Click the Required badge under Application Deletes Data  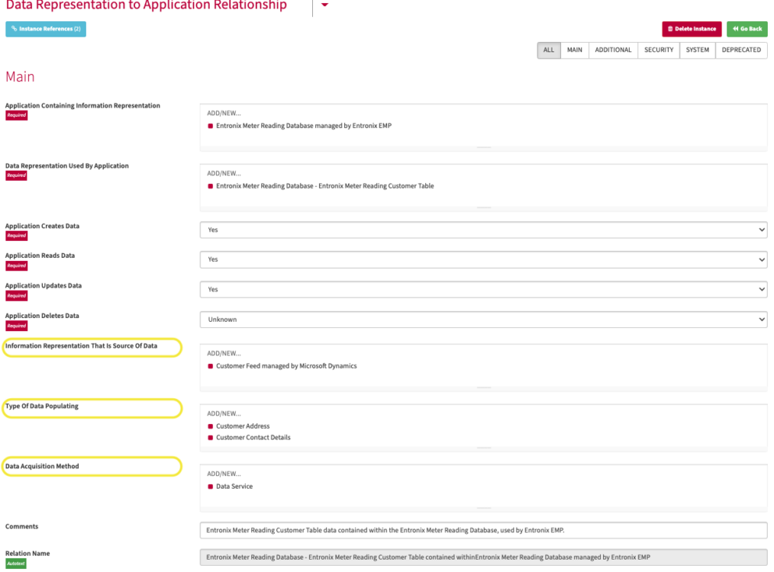click(x=16, y=326)
